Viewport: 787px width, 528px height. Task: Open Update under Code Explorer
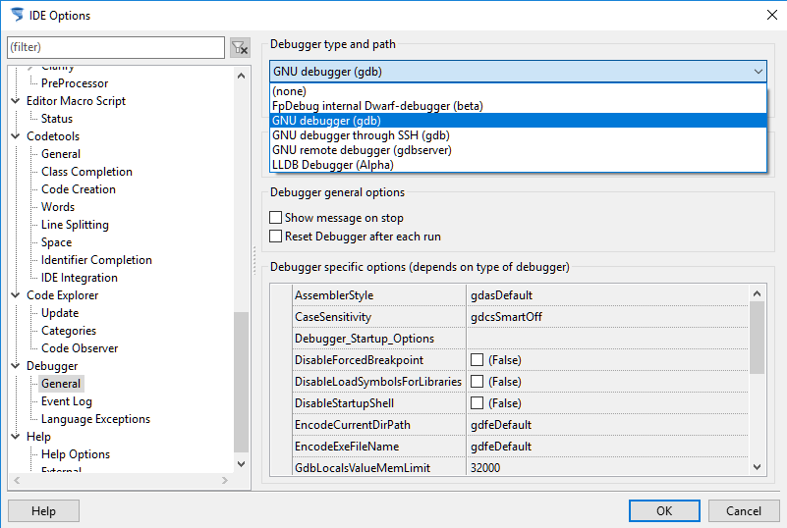pyautogui.click(x=60, y=313)
